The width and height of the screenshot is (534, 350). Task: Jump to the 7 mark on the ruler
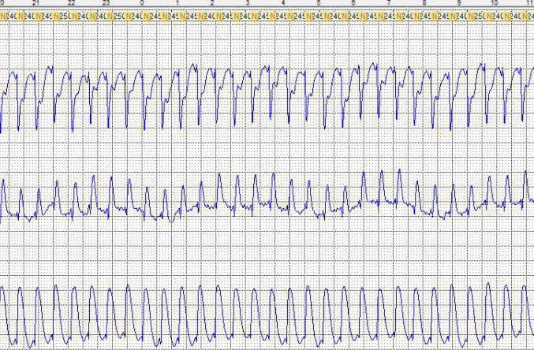389,3
